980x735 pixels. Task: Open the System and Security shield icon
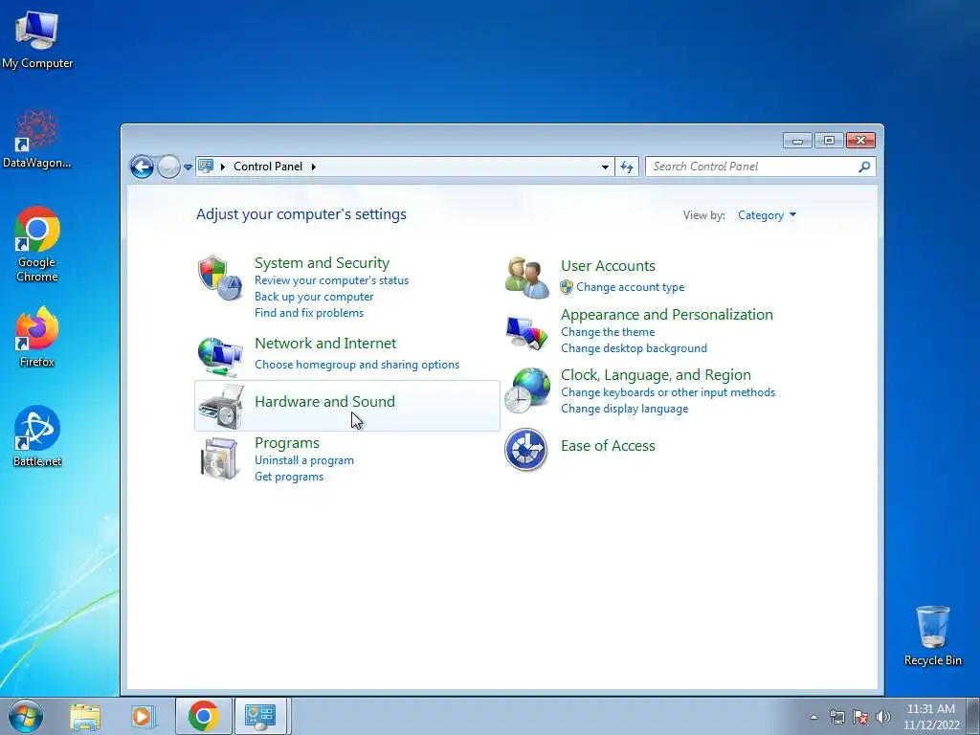tap(219, 278)
